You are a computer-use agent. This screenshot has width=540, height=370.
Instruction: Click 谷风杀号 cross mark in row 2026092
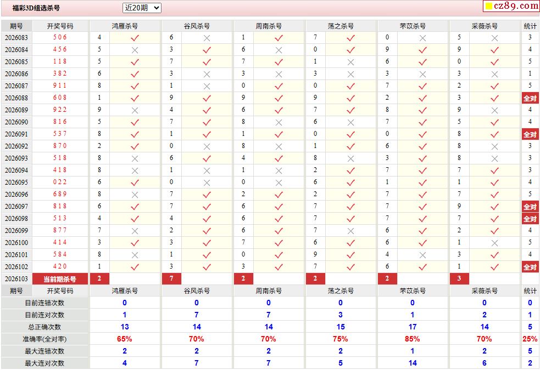click(x=207, y=147)
